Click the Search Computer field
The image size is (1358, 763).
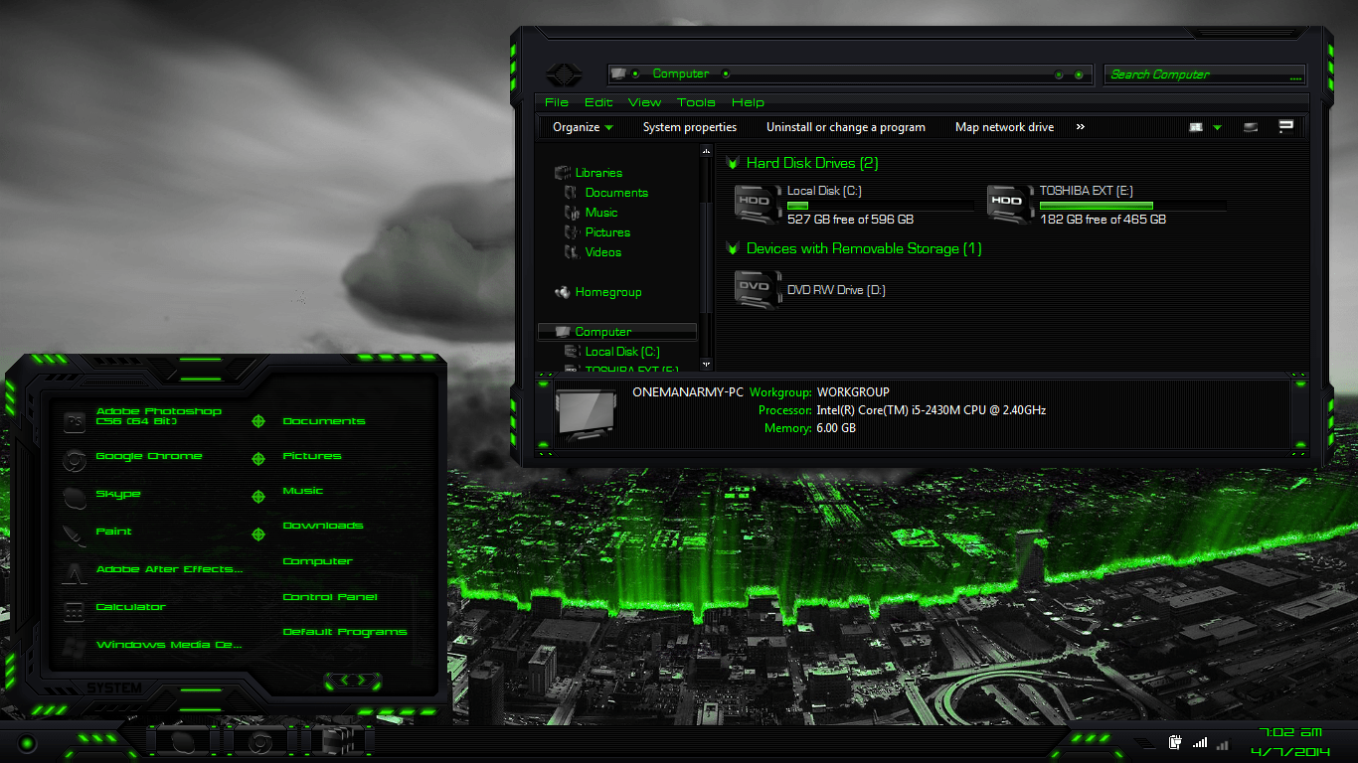1203,75
